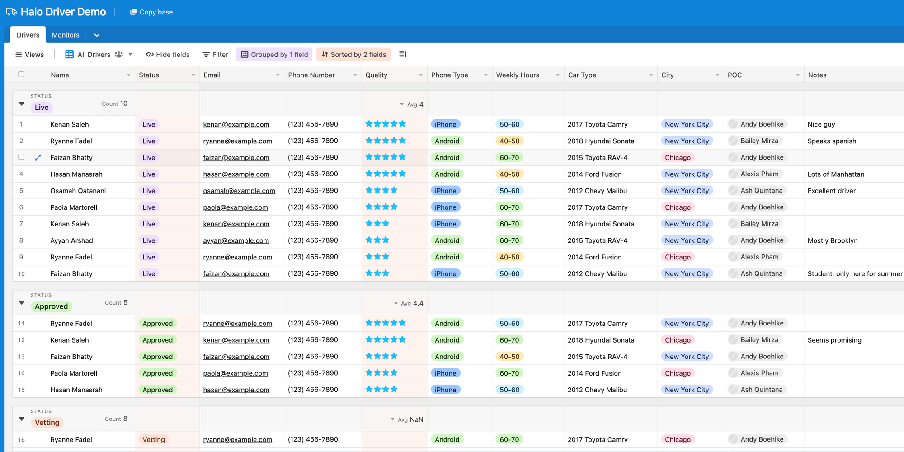The width and height of the screenshot is (904, 452).
Task: Open Grouped by 1 field settings
Action: click(274, 54)
